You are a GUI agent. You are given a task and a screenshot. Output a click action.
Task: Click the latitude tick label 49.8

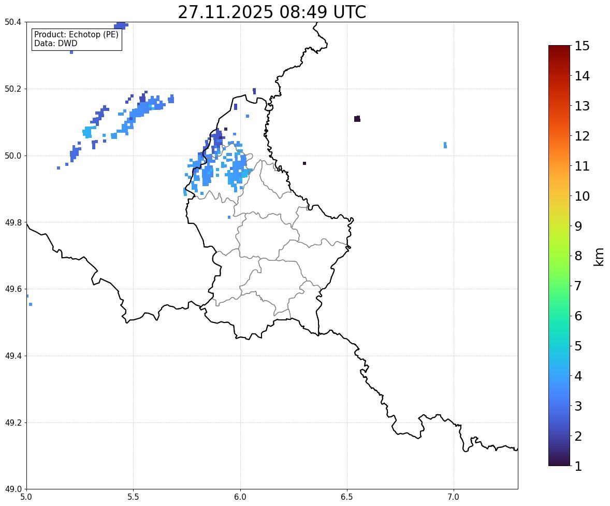pyautogui.click(x=12, y=222)
